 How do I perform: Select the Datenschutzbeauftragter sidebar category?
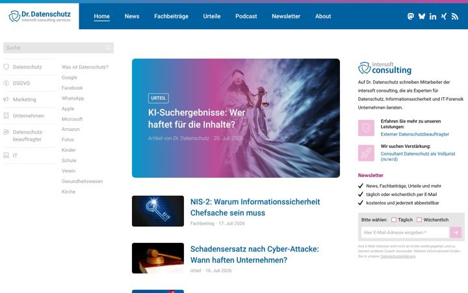click(28, 135)
